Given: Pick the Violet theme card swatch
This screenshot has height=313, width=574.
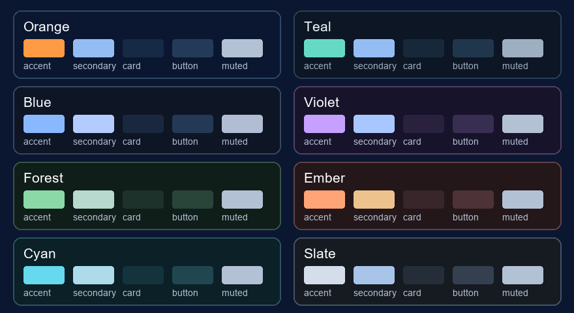Looking at the screenshot, I should coord(423,124).
